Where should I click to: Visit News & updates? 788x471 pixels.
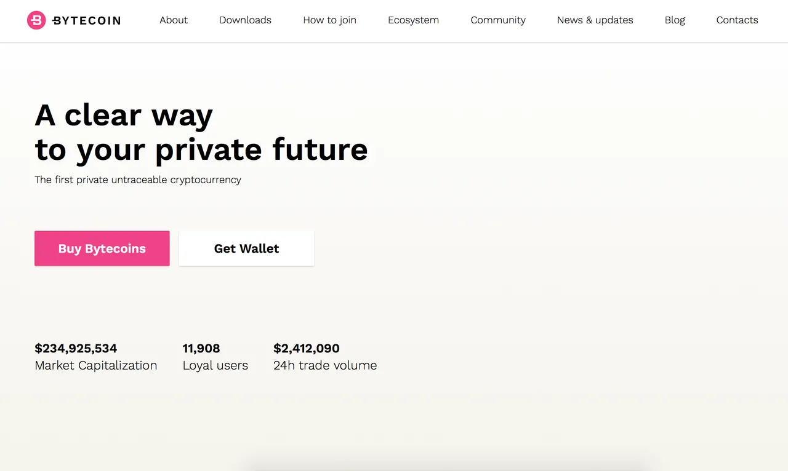click(x=595, y=20)
